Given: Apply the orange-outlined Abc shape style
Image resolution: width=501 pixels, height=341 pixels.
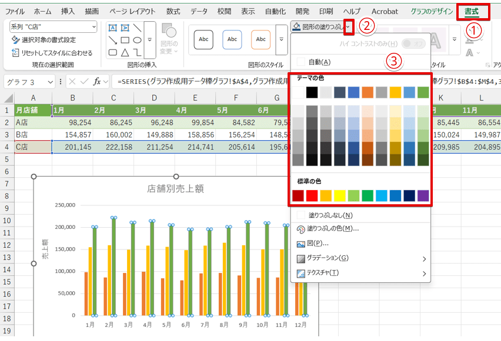Looking at the screenshot, I should (260, 39).
